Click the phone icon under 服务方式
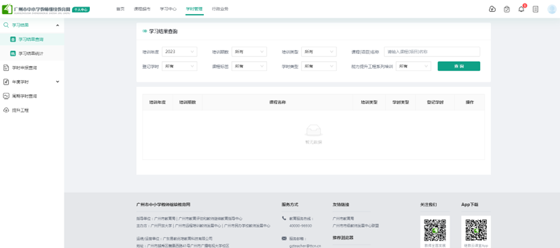 point(284,218)
